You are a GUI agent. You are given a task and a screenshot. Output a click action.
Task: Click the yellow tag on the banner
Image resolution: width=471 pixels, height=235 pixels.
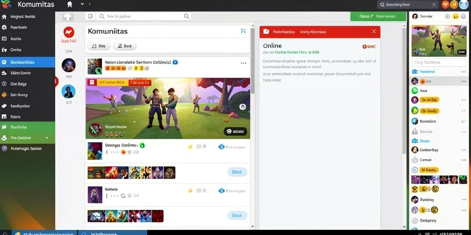[113, 83]
